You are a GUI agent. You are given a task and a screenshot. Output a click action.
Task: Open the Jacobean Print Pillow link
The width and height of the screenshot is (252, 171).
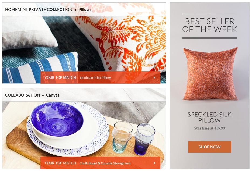coord(95,77)
